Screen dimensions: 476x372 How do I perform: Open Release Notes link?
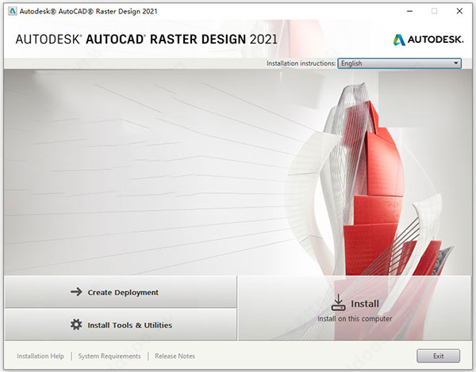point(175,356)
